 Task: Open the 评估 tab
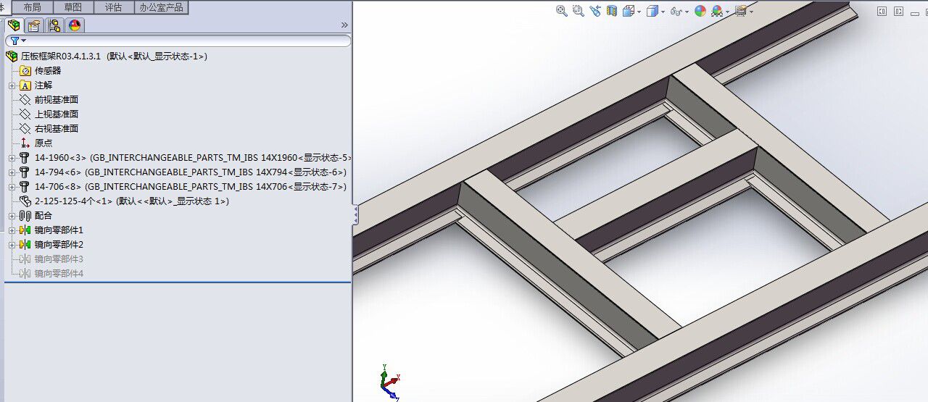(114, 7)
